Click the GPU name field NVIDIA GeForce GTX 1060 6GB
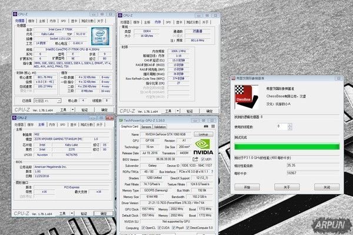The height and width of the screenshot is (235, 353). pos(165,135)
